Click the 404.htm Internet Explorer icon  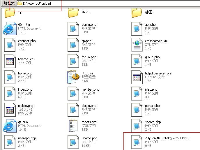click(10, 28)
